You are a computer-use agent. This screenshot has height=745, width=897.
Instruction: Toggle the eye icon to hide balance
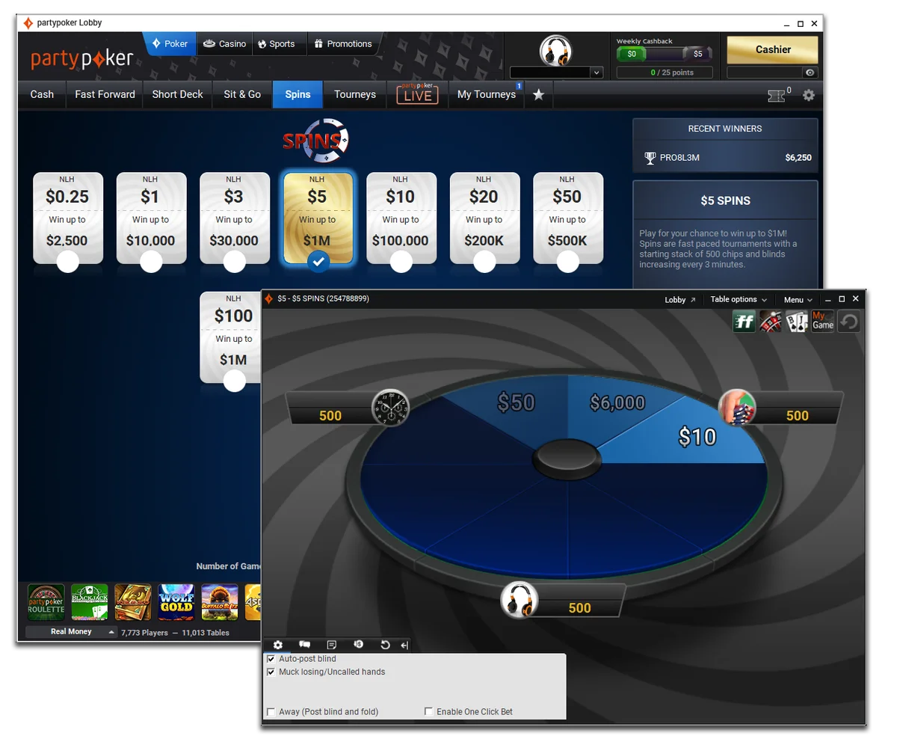[810, 73]
